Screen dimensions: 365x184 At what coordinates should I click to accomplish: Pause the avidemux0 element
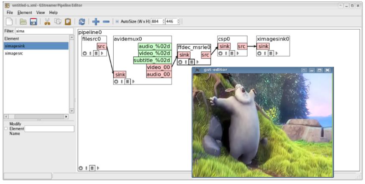click(128, 81)
